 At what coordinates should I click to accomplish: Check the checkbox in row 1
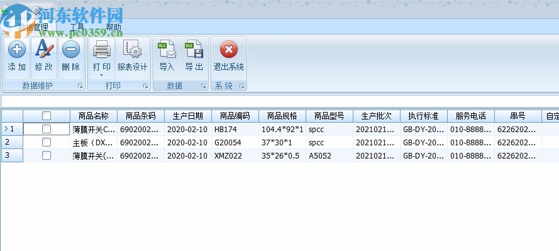(x=47, y=129)
